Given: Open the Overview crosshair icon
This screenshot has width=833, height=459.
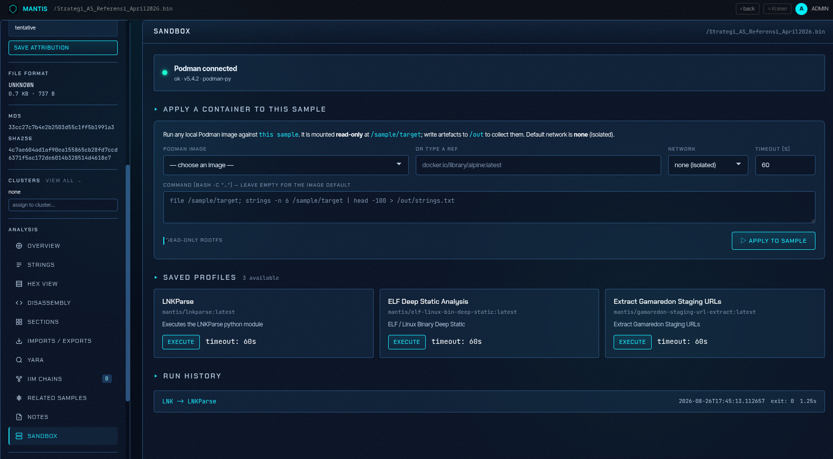Looking at the screenshot, I should coord(19,246).
